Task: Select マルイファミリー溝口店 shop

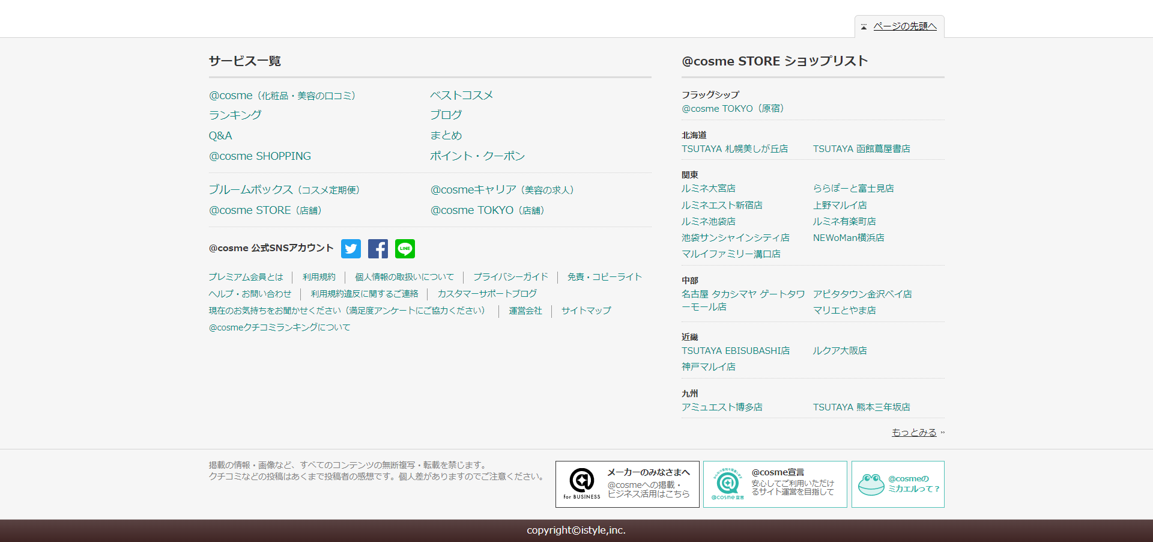Action: [731, 254]
